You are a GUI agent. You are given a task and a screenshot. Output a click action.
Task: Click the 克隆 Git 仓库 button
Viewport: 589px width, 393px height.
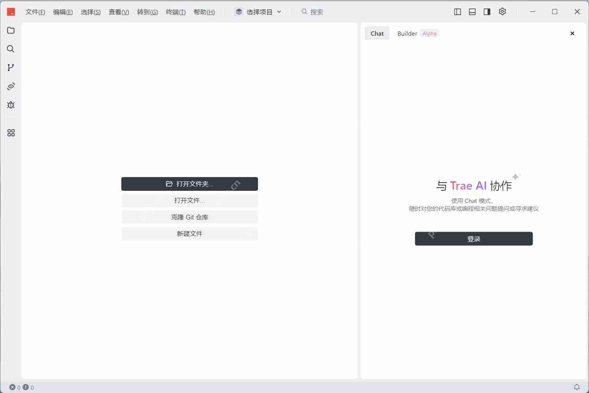click(x=190, y=217)
